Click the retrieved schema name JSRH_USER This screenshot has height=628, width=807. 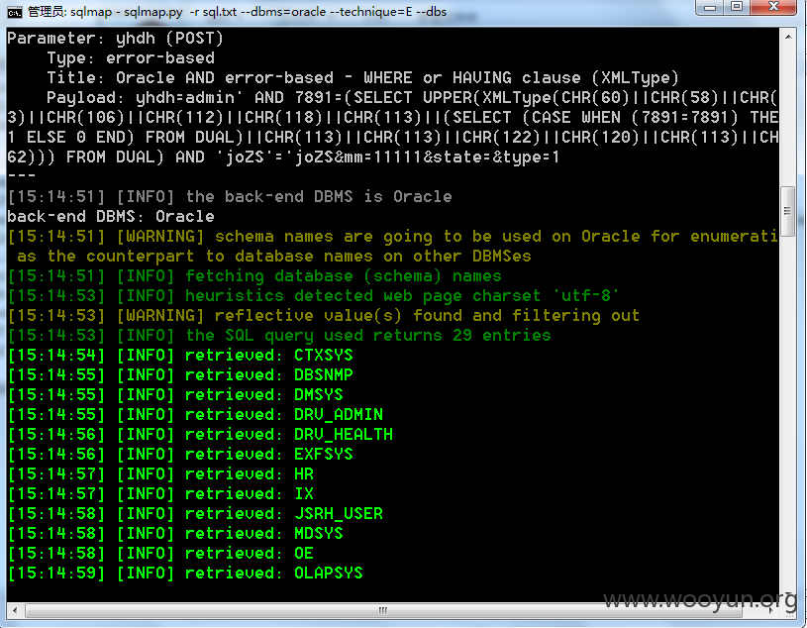click(338, 514)
